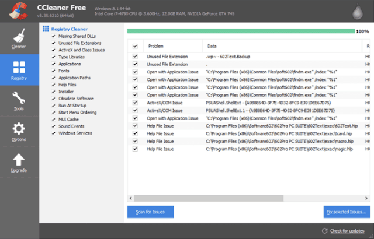Toggle the select-all checkbox in table header

tap(135, 46)
